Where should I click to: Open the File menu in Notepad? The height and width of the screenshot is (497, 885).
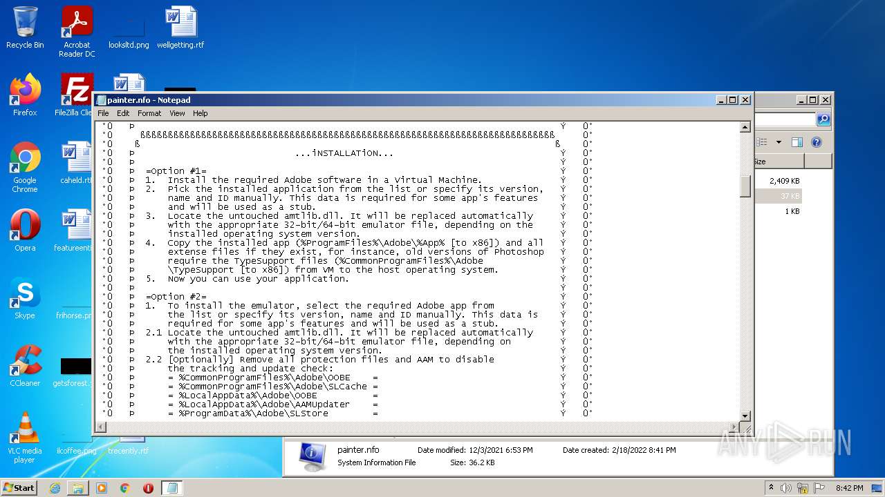103,113
